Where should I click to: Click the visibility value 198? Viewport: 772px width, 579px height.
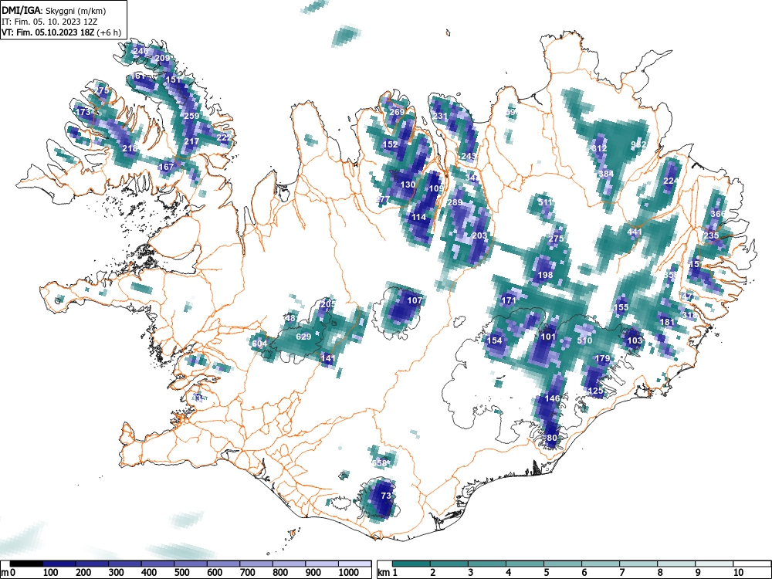coord(546,276)
